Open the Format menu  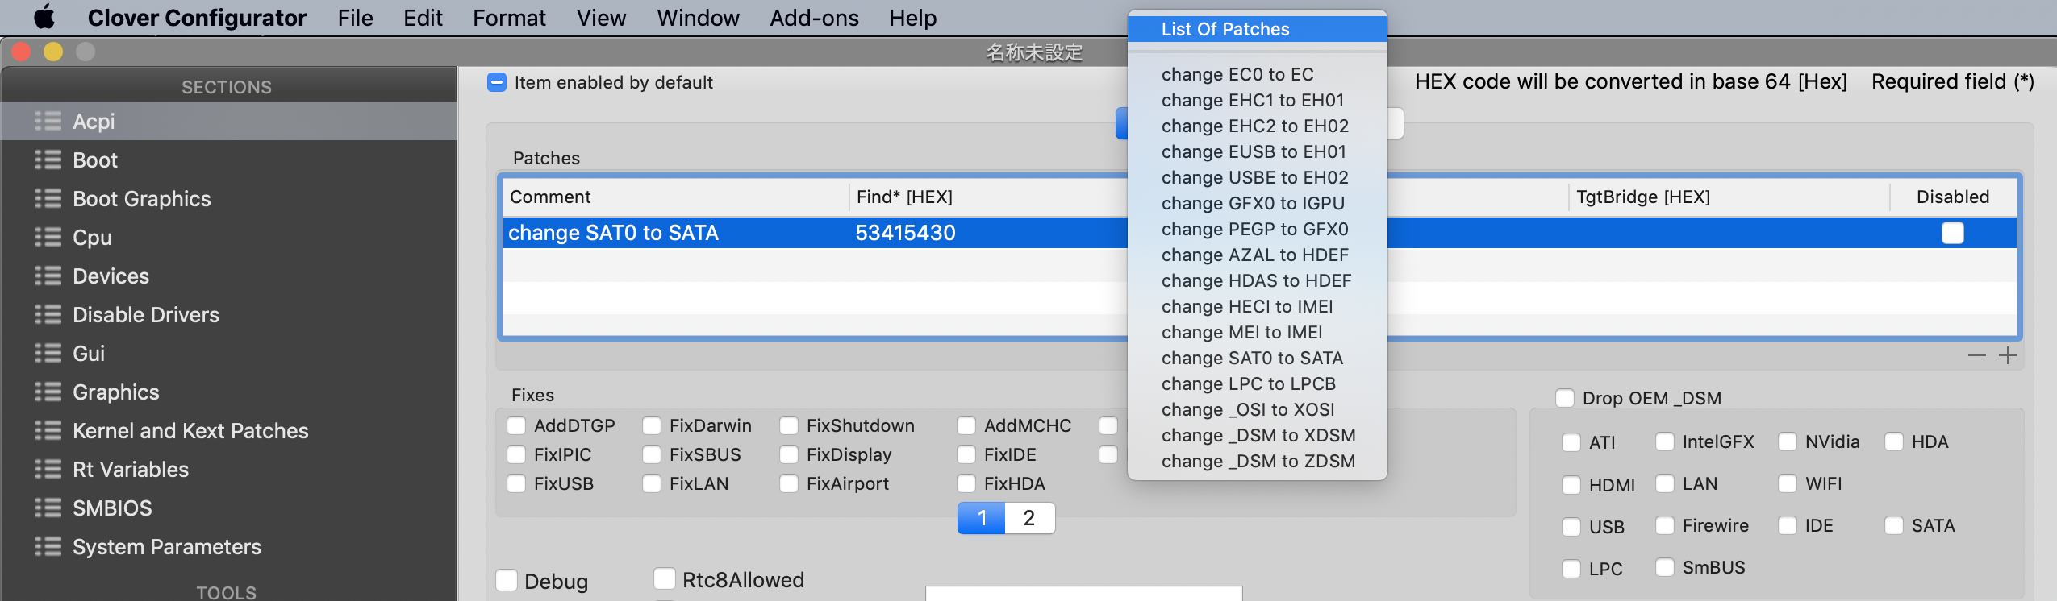[x=509, y=18]
